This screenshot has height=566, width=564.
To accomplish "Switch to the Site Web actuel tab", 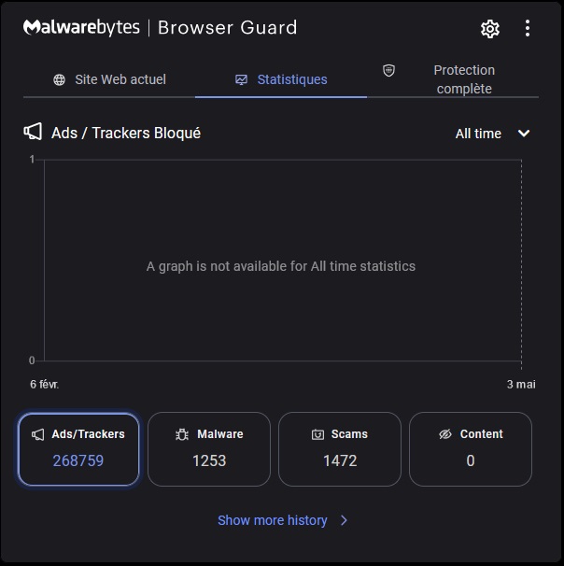I will [109, 79].
